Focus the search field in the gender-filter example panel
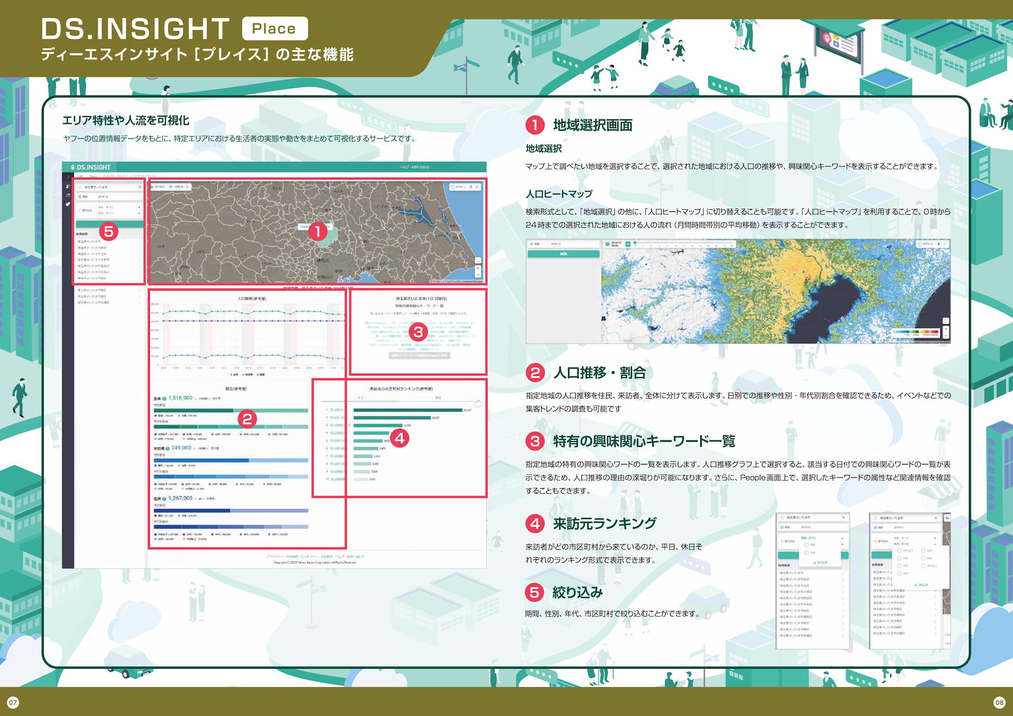The height and width of the screenshot is (716, 1013). pos(813,518)
